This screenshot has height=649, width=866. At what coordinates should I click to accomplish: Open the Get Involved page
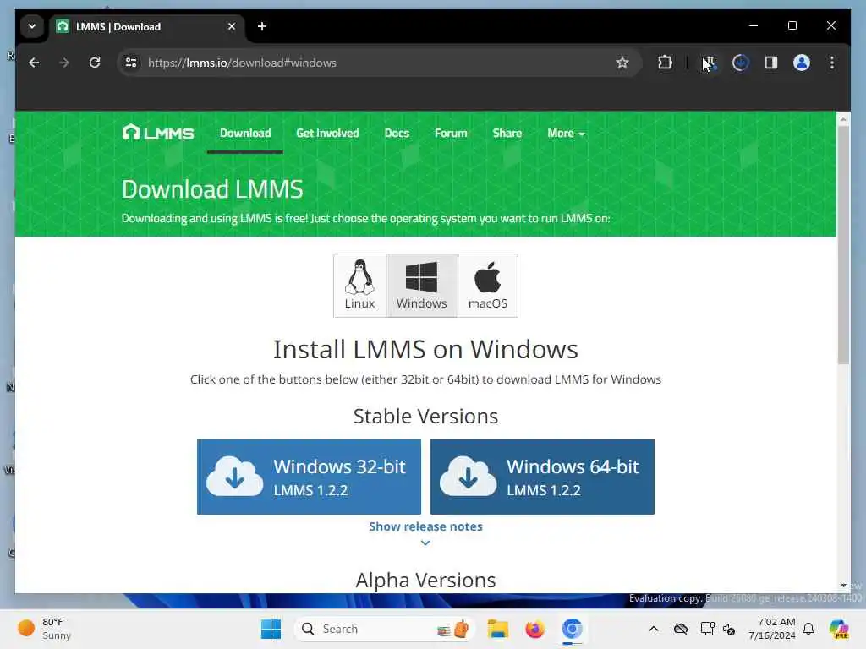click(x=327, y=133)
